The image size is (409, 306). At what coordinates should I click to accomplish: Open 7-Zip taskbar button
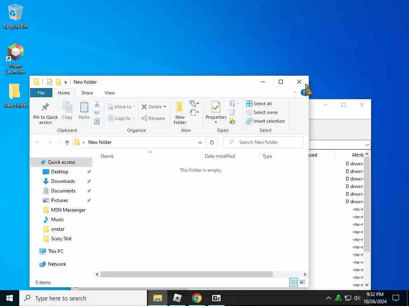click(x=216, y=298)
